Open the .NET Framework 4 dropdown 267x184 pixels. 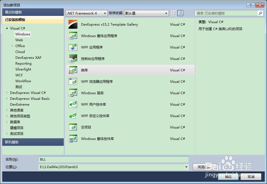(86, 13)
